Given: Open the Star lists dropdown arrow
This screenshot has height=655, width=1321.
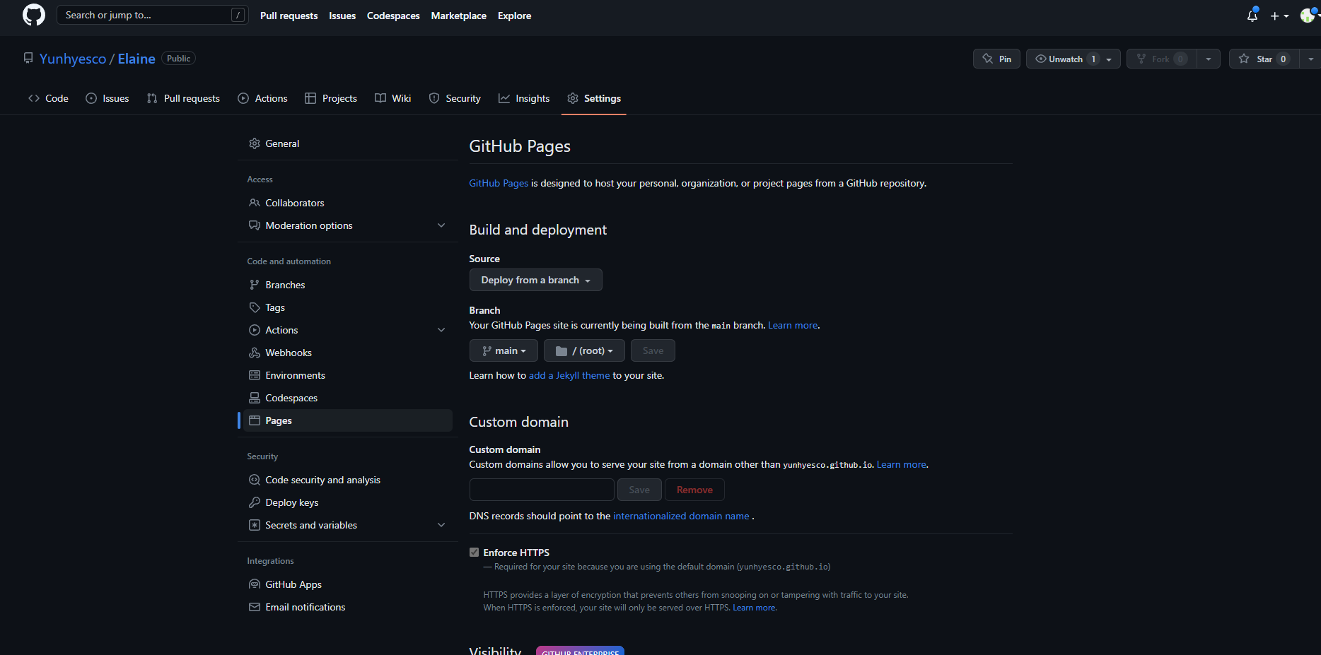Looking at the screenshot, I should 1310,59.
